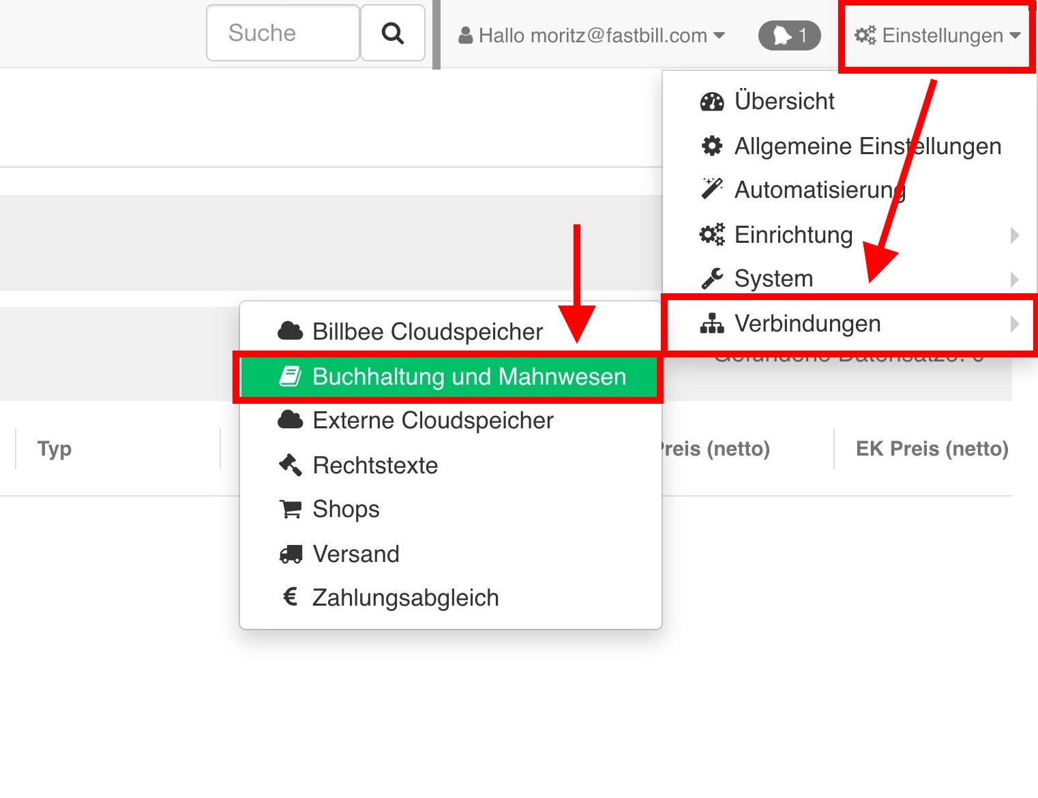Expand the System submenu arrow
1038x798 pixels.
click(1014, 279)
